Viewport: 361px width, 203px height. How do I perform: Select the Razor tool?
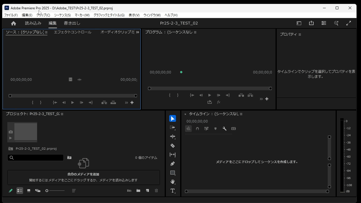click(x=173, y=146)
